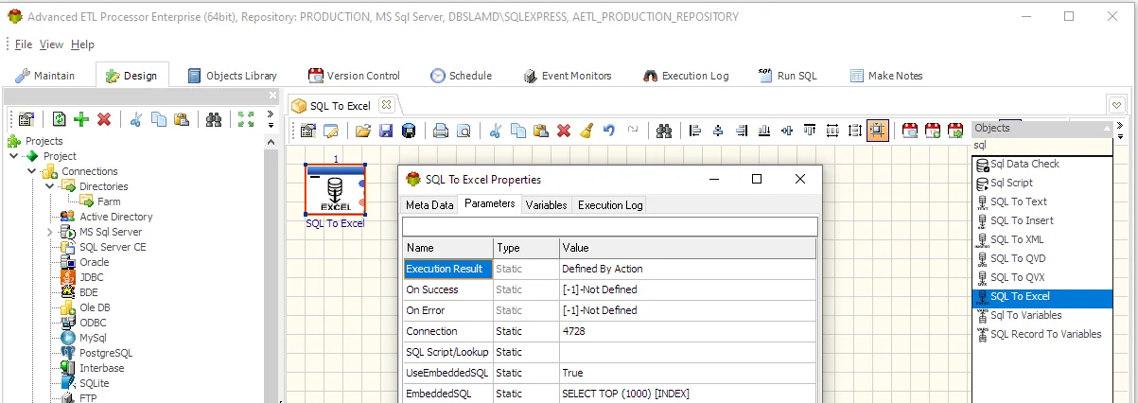Click the paste clipboard icon in designer toolbar

click(x=541, y=131)
